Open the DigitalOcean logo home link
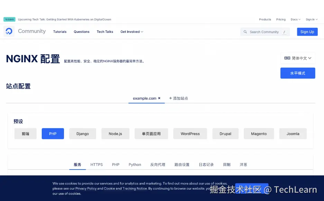The image size is (324, 201). coord(9,31)
